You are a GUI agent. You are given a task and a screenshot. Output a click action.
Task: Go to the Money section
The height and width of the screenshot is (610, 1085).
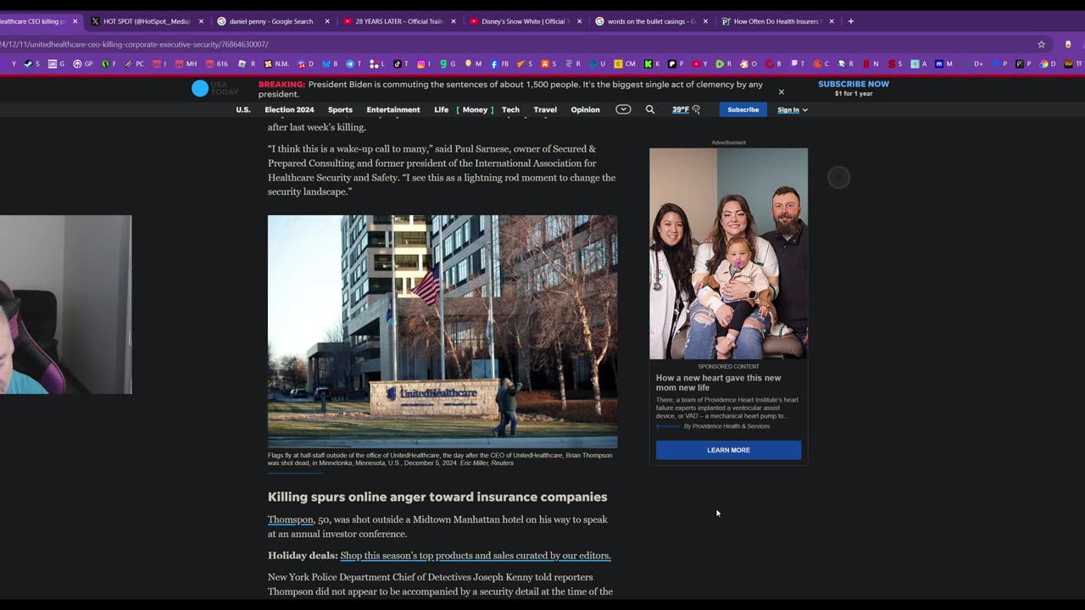pyautogui.click(x=475, y=109)
